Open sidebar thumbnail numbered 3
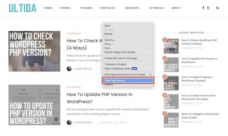This screenshot has height=136, width=228. [171, 83]
